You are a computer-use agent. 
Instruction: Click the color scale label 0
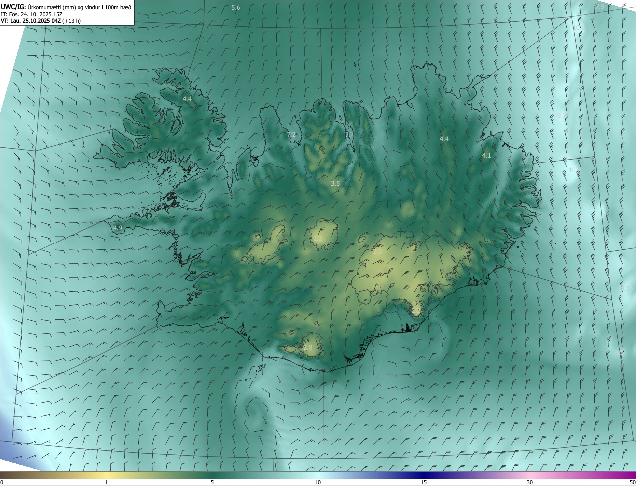pyautogui.click(x=2, y=483)
